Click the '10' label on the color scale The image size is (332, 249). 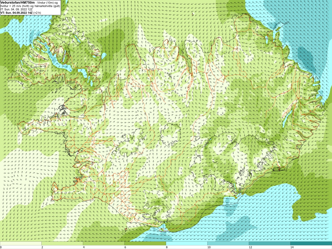[x=209, y=247]
